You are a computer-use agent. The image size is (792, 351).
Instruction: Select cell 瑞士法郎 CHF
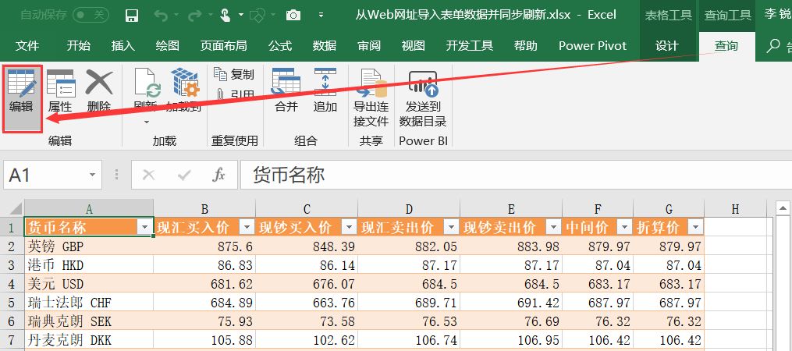(x=89, y=303)
